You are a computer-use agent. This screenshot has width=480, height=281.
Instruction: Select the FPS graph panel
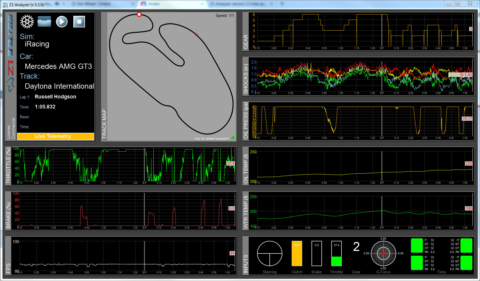tap(121, 256)
